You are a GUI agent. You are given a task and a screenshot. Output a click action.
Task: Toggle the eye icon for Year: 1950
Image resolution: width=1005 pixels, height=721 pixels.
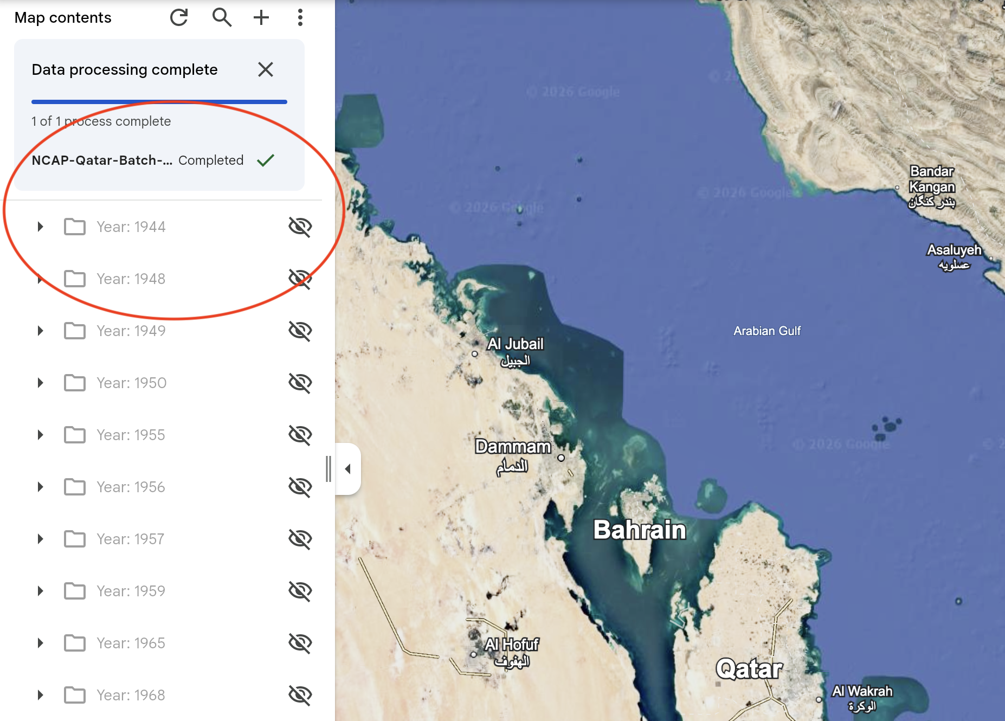300,383
